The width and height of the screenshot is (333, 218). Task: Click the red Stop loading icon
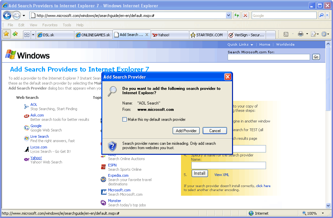pyautogui.click(x=245, y=15)
